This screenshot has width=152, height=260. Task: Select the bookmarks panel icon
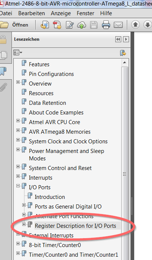(3, 71)
